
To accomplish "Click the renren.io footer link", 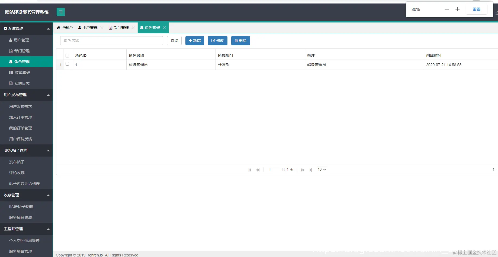I will pos(95,255).
